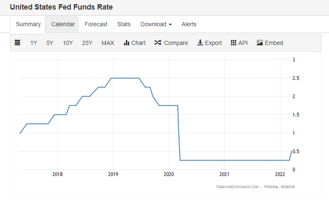Open the calendar date range icon
This screenshot has width=329, height=201.
[x=17, y=43]
